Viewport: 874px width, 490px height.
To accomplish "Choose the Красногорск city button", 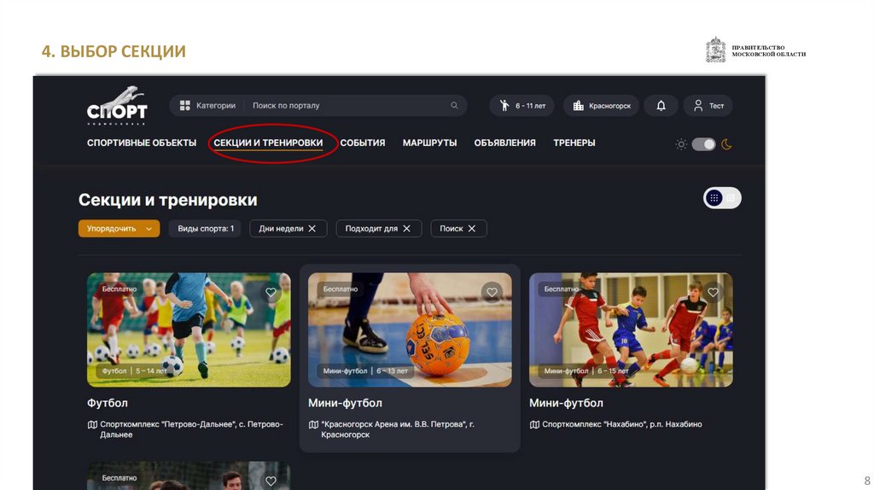I will tap(601, 105).
